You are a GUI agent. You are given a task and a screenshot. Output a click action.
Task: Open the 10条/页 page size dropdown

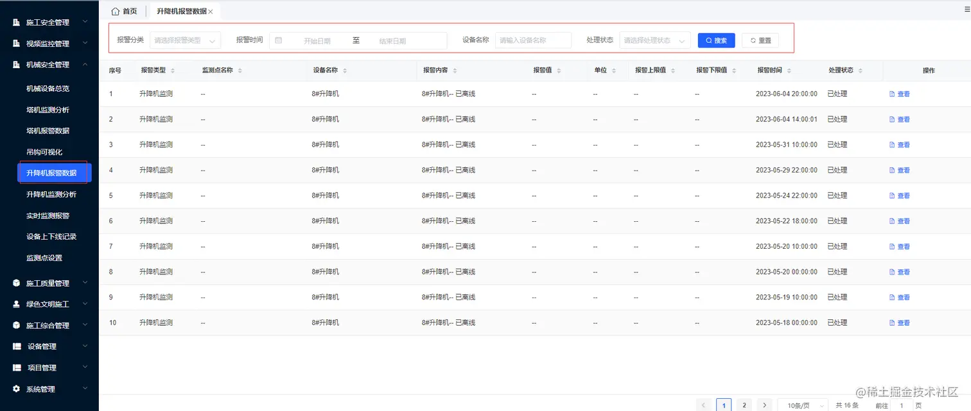tap(801, 405)
